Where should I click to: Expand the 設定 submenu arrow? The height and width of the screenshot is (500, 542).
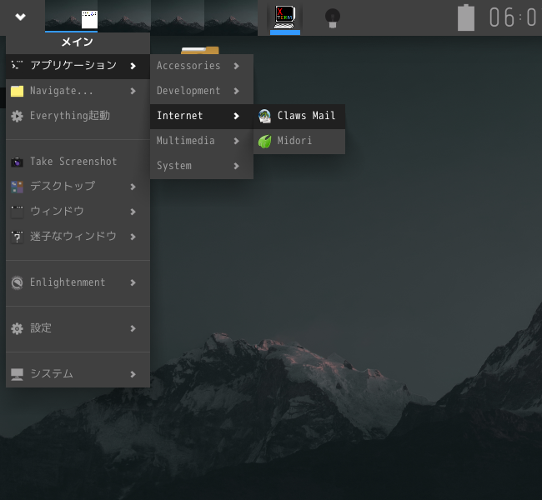tap(133, 328)
